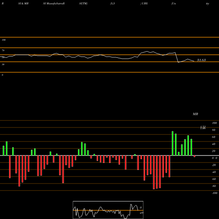
Task: Click the 'MR' panel label
Action: tap(195, 114)
